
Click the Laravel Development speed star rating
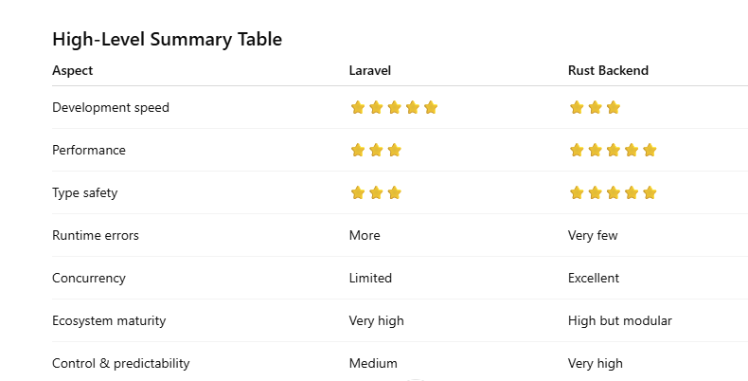point(394,108)
